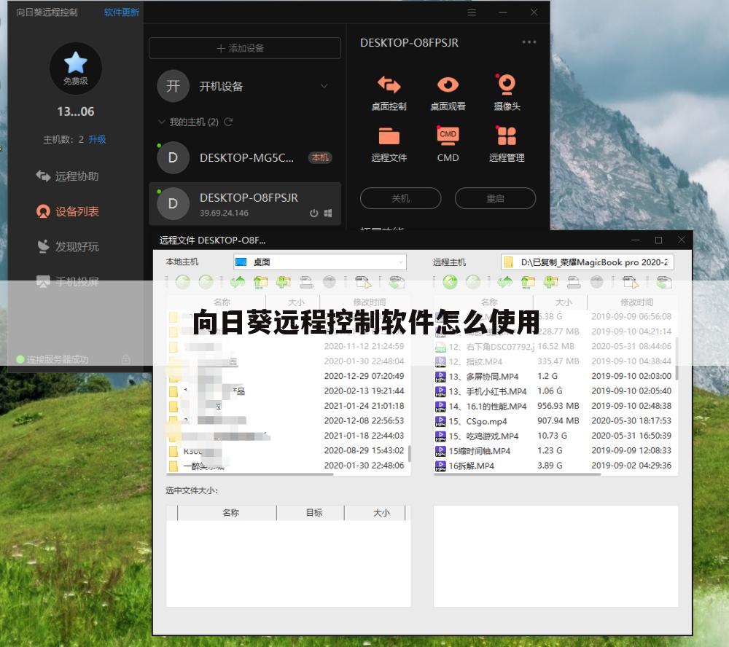
Task: Open hamburger menu in Sunlogin title bar
Action: [472, 12]
